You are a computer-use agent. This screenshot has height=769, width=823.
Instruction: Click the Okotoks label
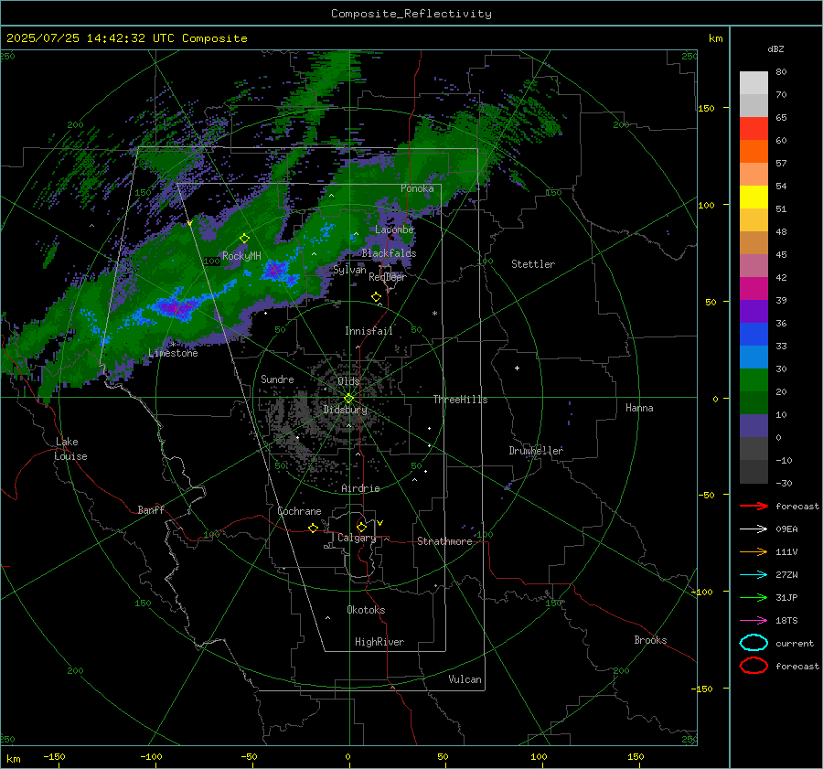pos(366,610)
